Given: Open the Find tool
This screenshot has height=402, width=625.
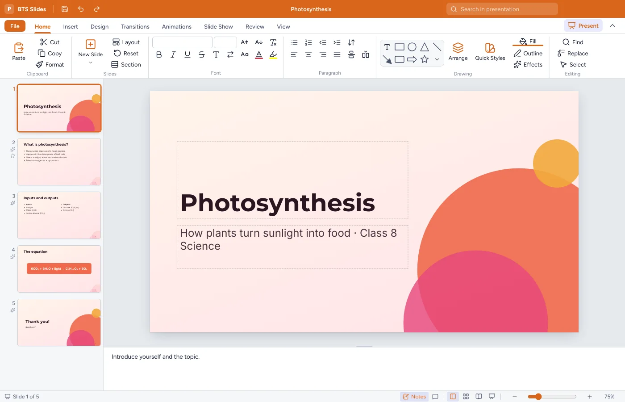Looking at the screenshot, I should [573, 42].
